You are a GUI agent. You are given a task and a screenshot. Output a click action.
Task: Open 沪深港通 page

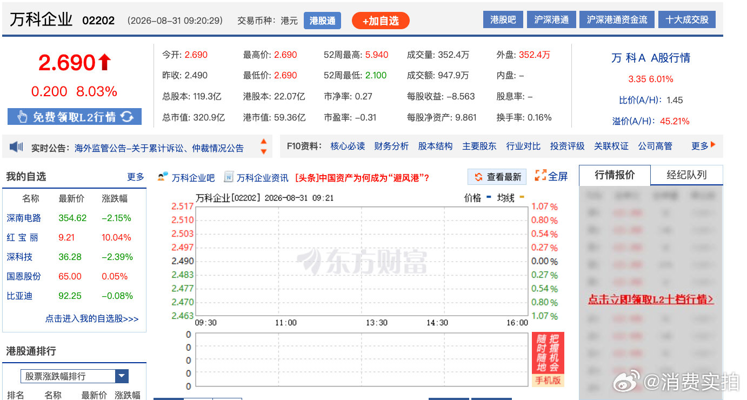[x=551, y=19]
